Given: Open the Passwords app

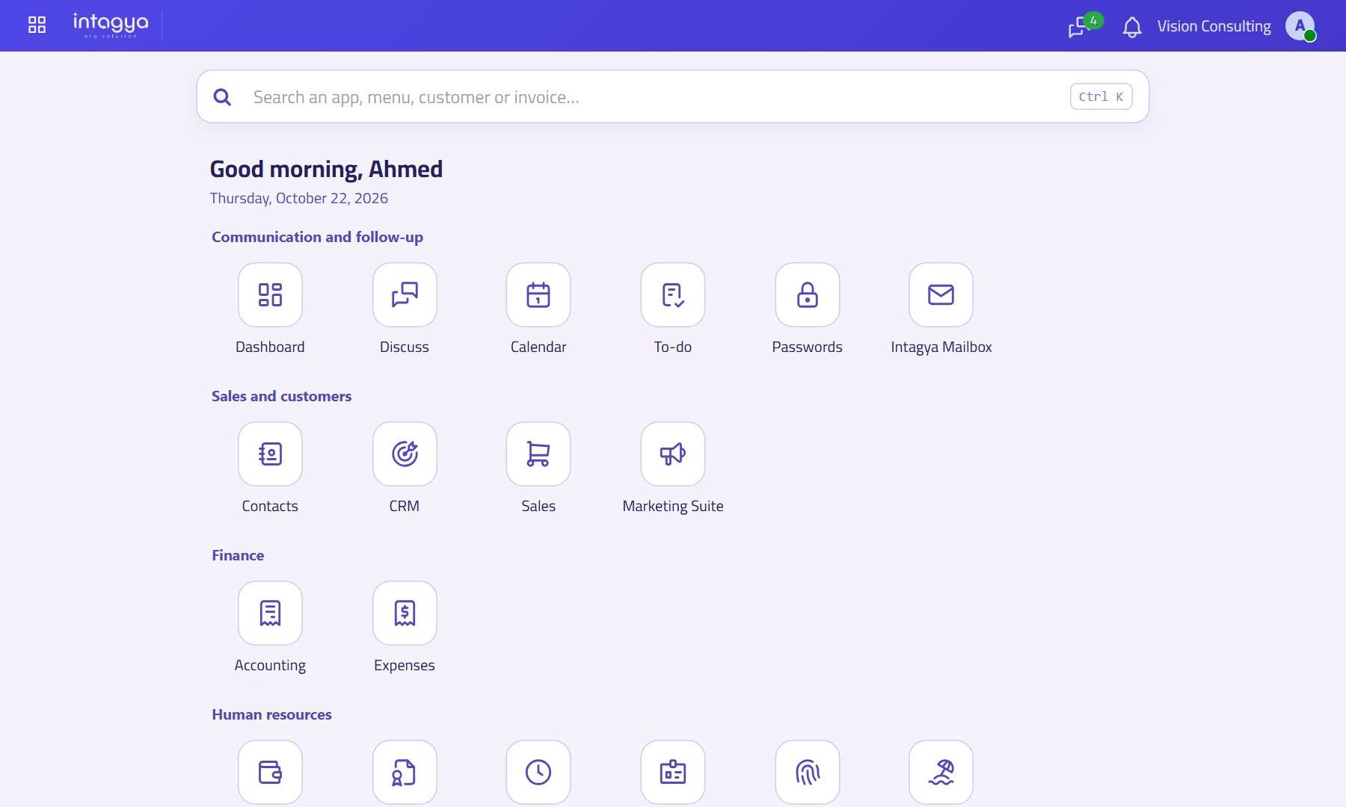Looking at the screenshot, I should (x=808, y=294).
